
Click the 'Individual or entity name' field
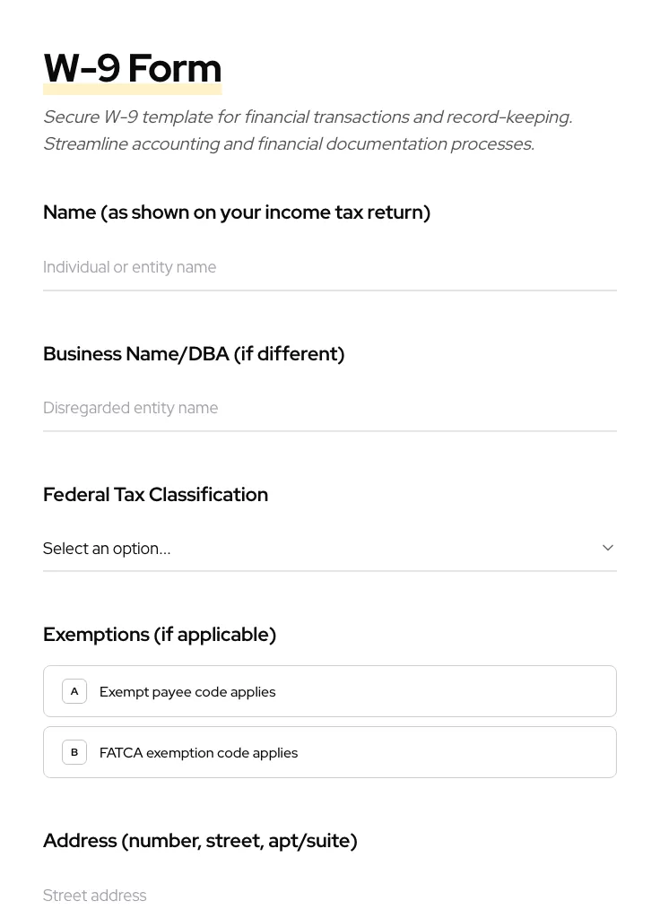(x=328, y=267)
